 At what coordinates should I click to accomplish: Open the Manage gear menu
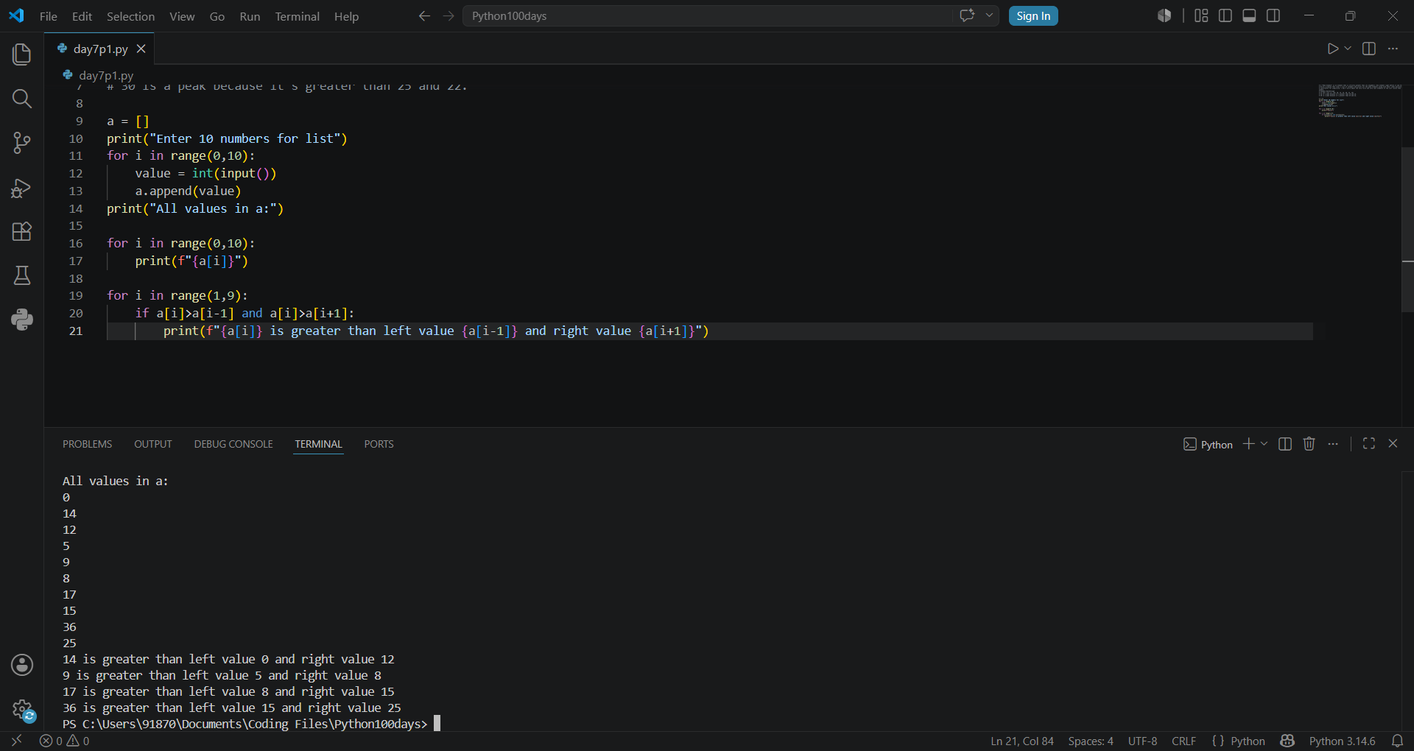[x=22, y=710]
